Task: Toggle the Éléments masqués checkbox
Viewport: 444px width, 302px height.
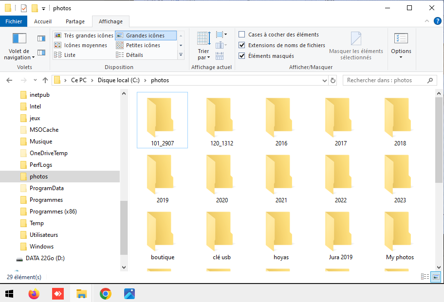Action: point(242,56)
